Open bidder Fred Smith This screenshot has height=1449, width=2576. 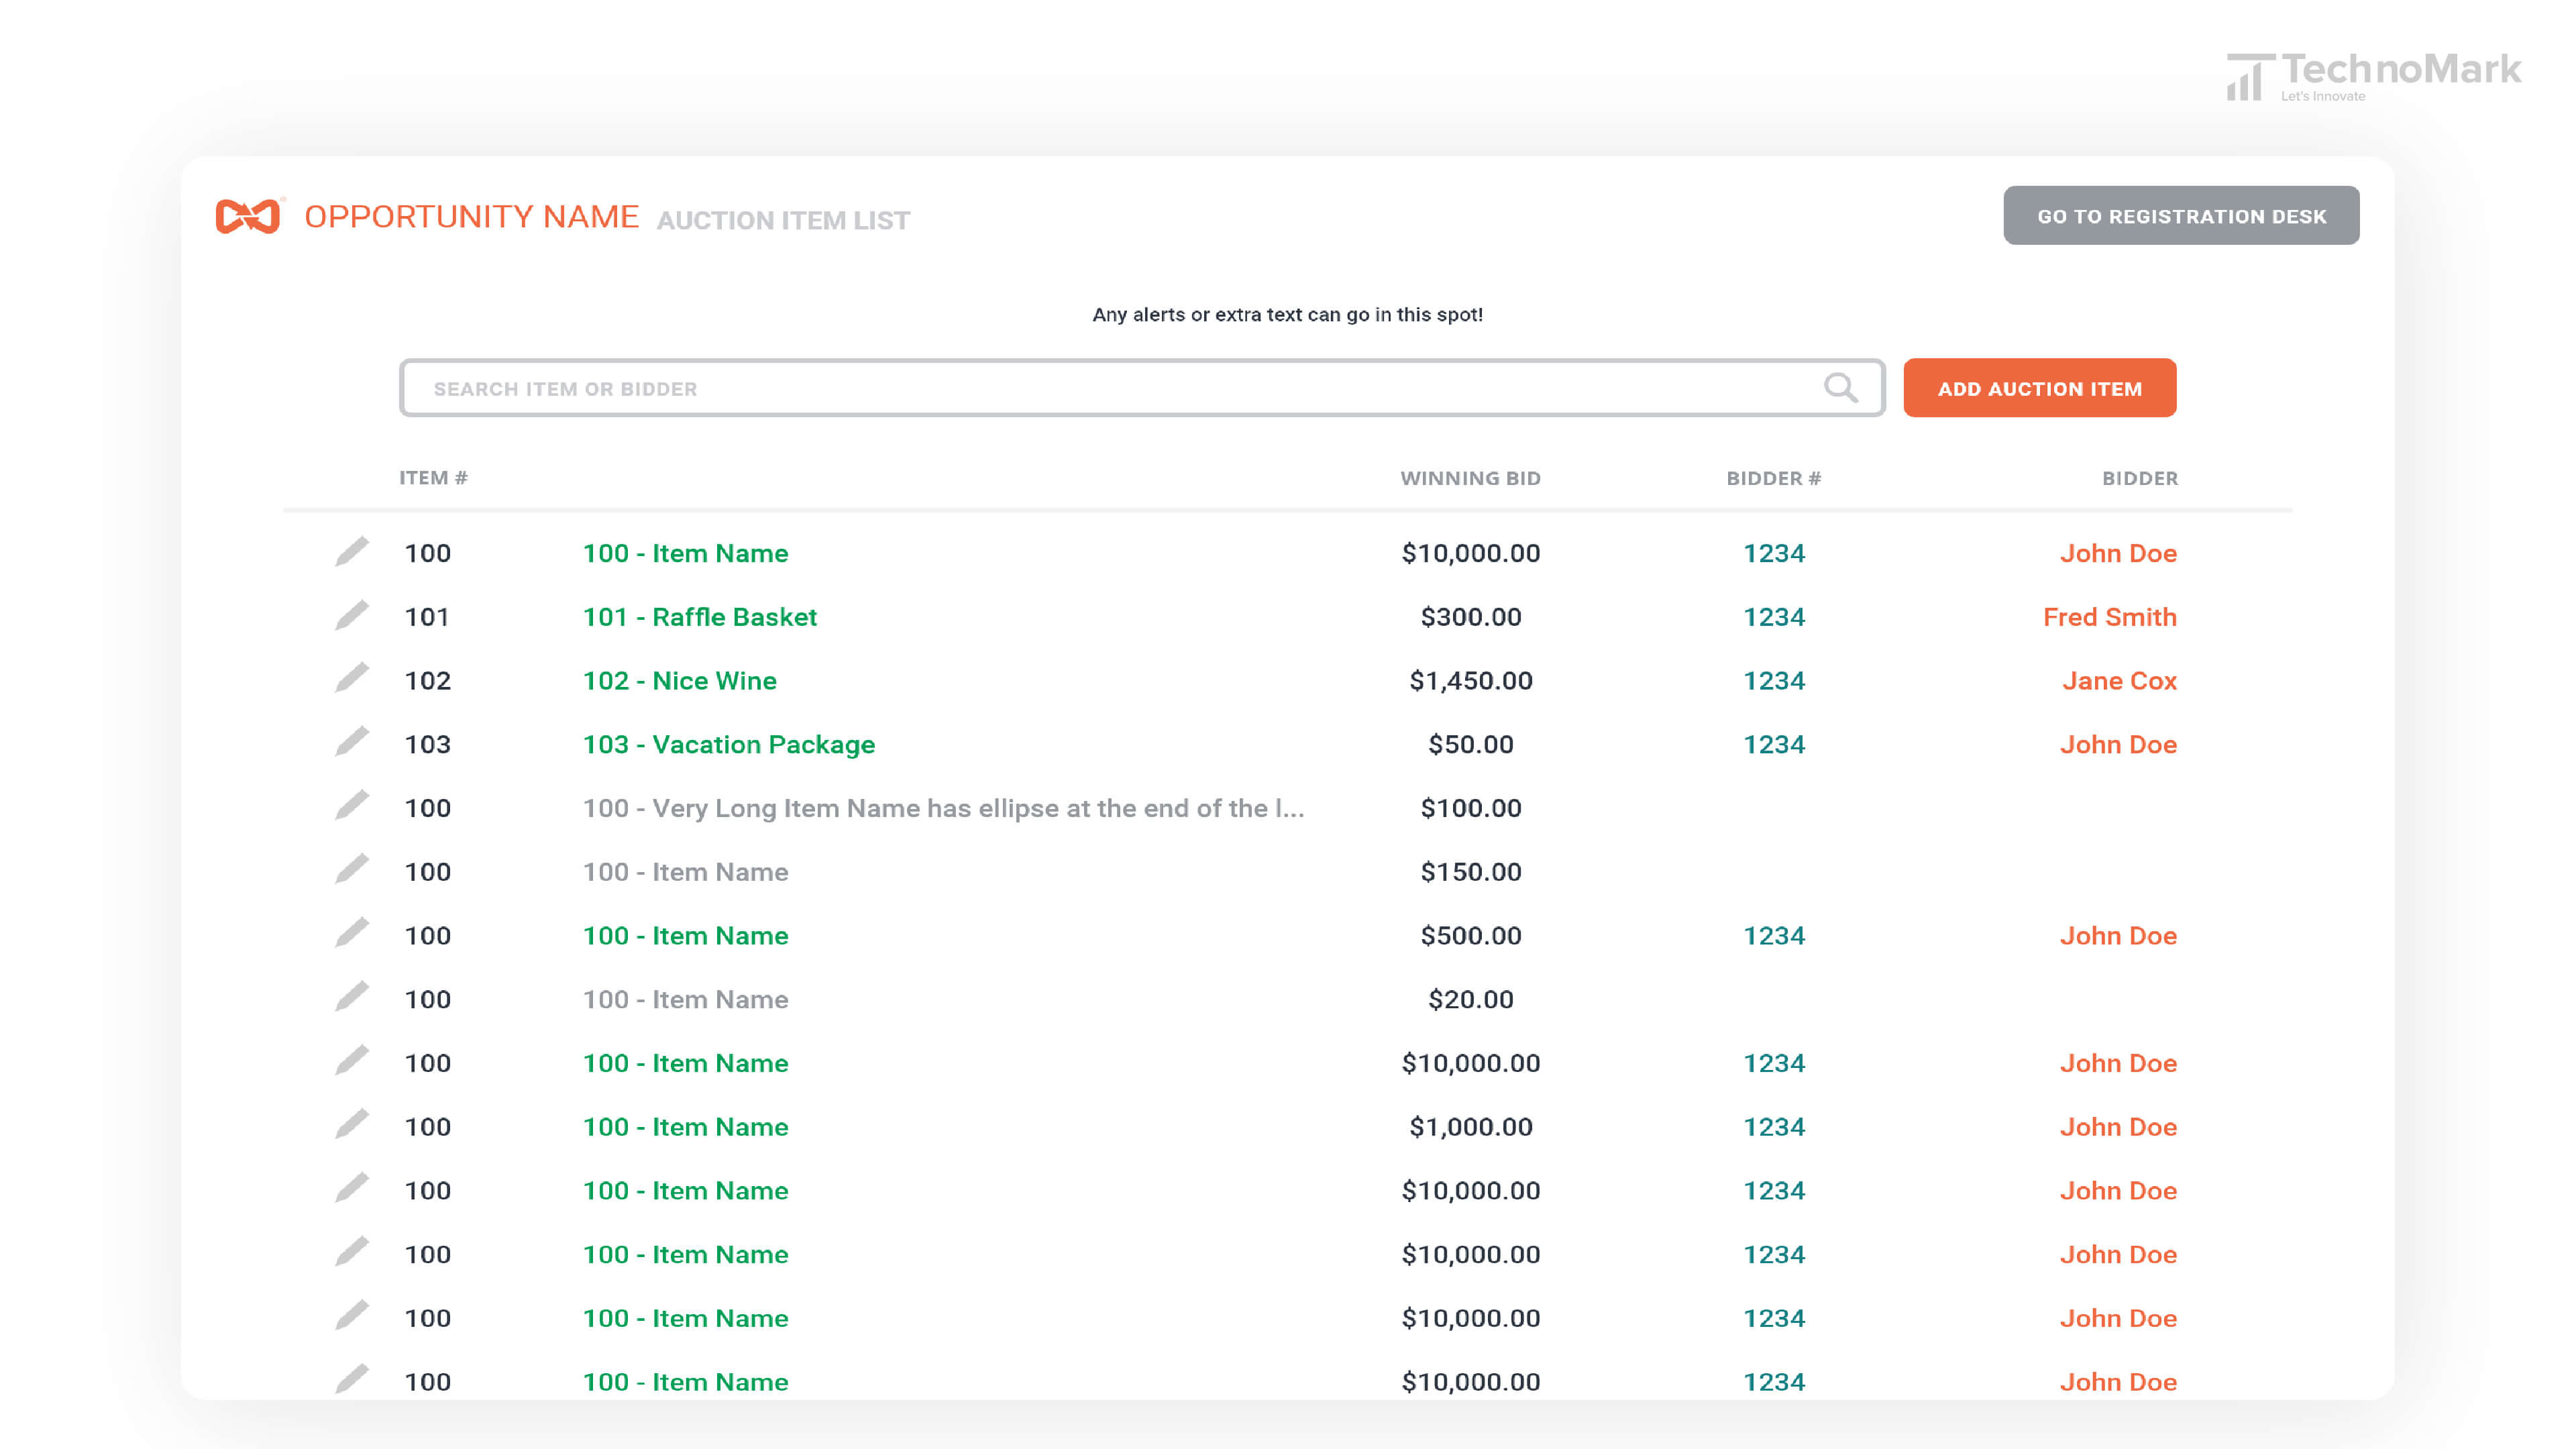click(x=2110, y=617)
